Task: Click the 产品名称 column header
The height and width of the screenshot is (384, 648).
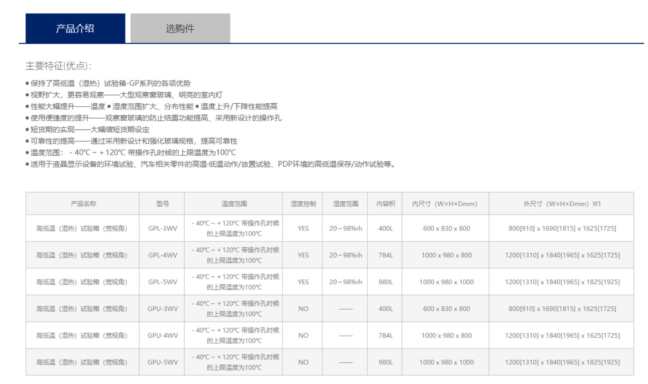Action: pos(83,204)
